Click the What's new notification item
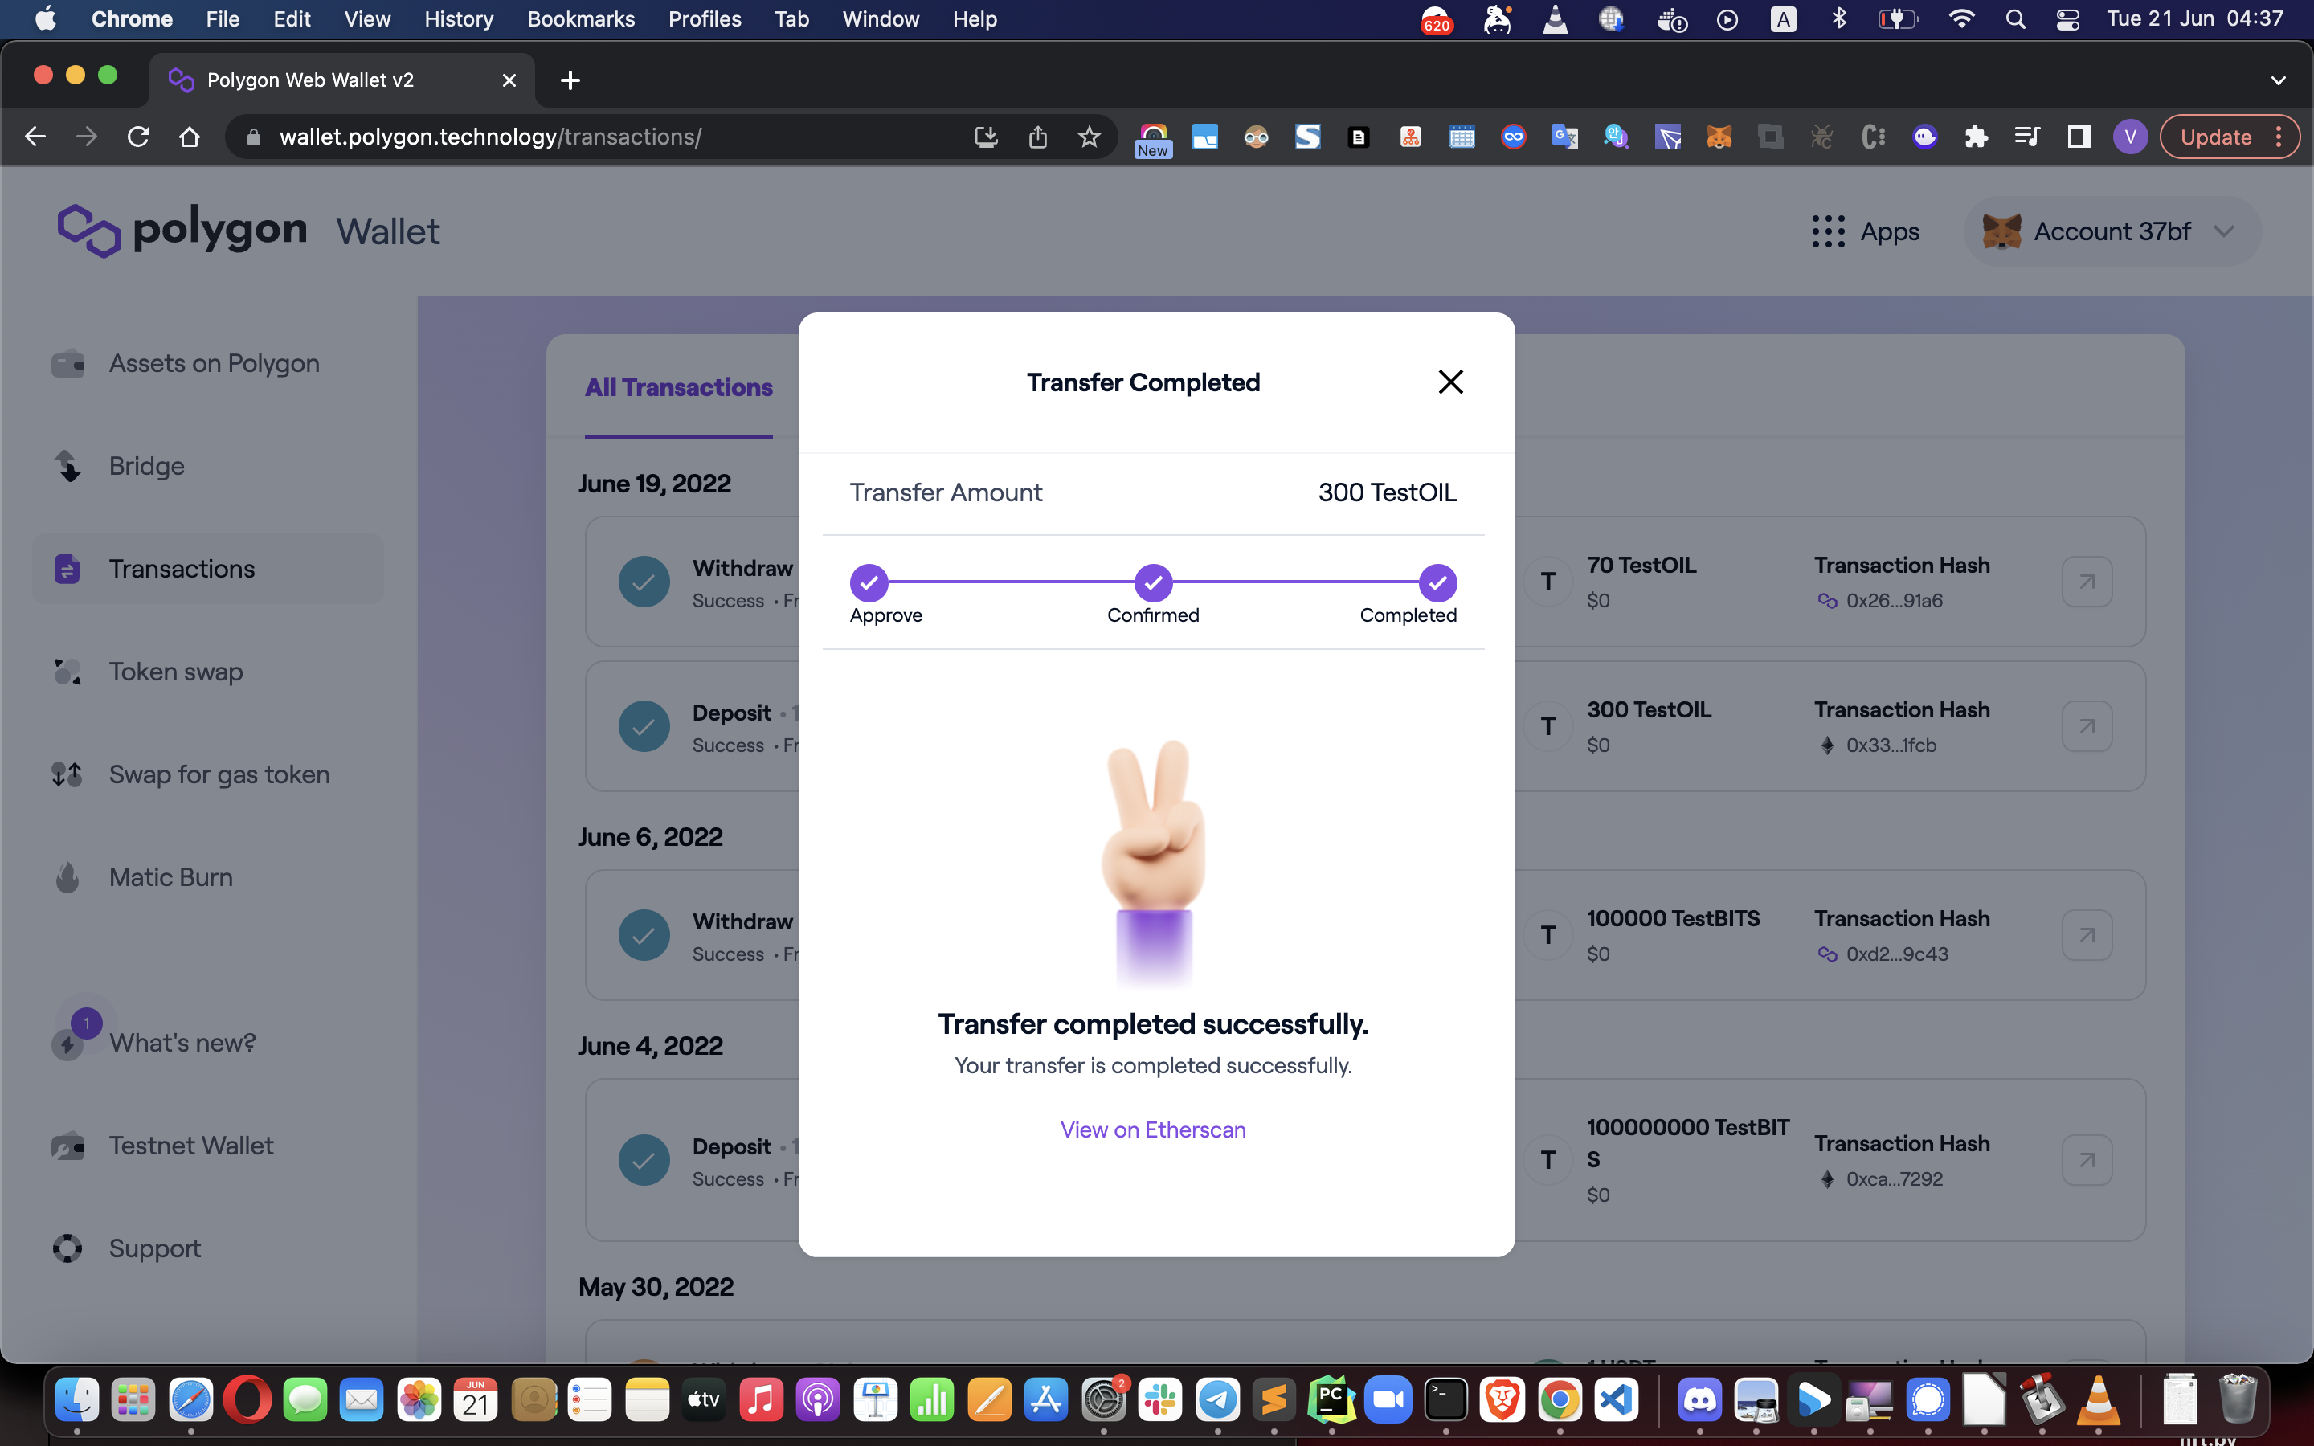 coord(182,1043)
